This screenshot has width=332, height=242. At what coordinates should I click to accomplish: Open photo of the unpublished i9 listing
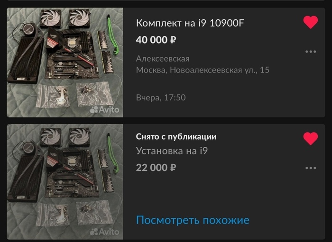65,182
